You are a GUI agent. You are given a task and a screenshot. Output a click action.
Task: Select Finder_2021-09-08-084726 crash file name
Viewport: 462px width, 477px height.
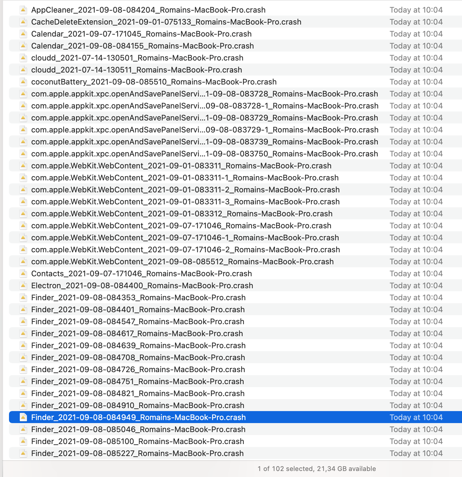pyautogui.click(x=138, y=369)
